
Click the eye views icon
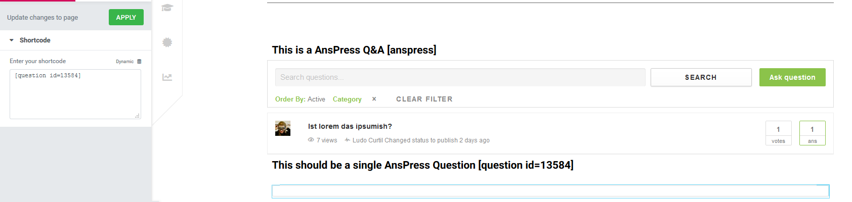311,140
